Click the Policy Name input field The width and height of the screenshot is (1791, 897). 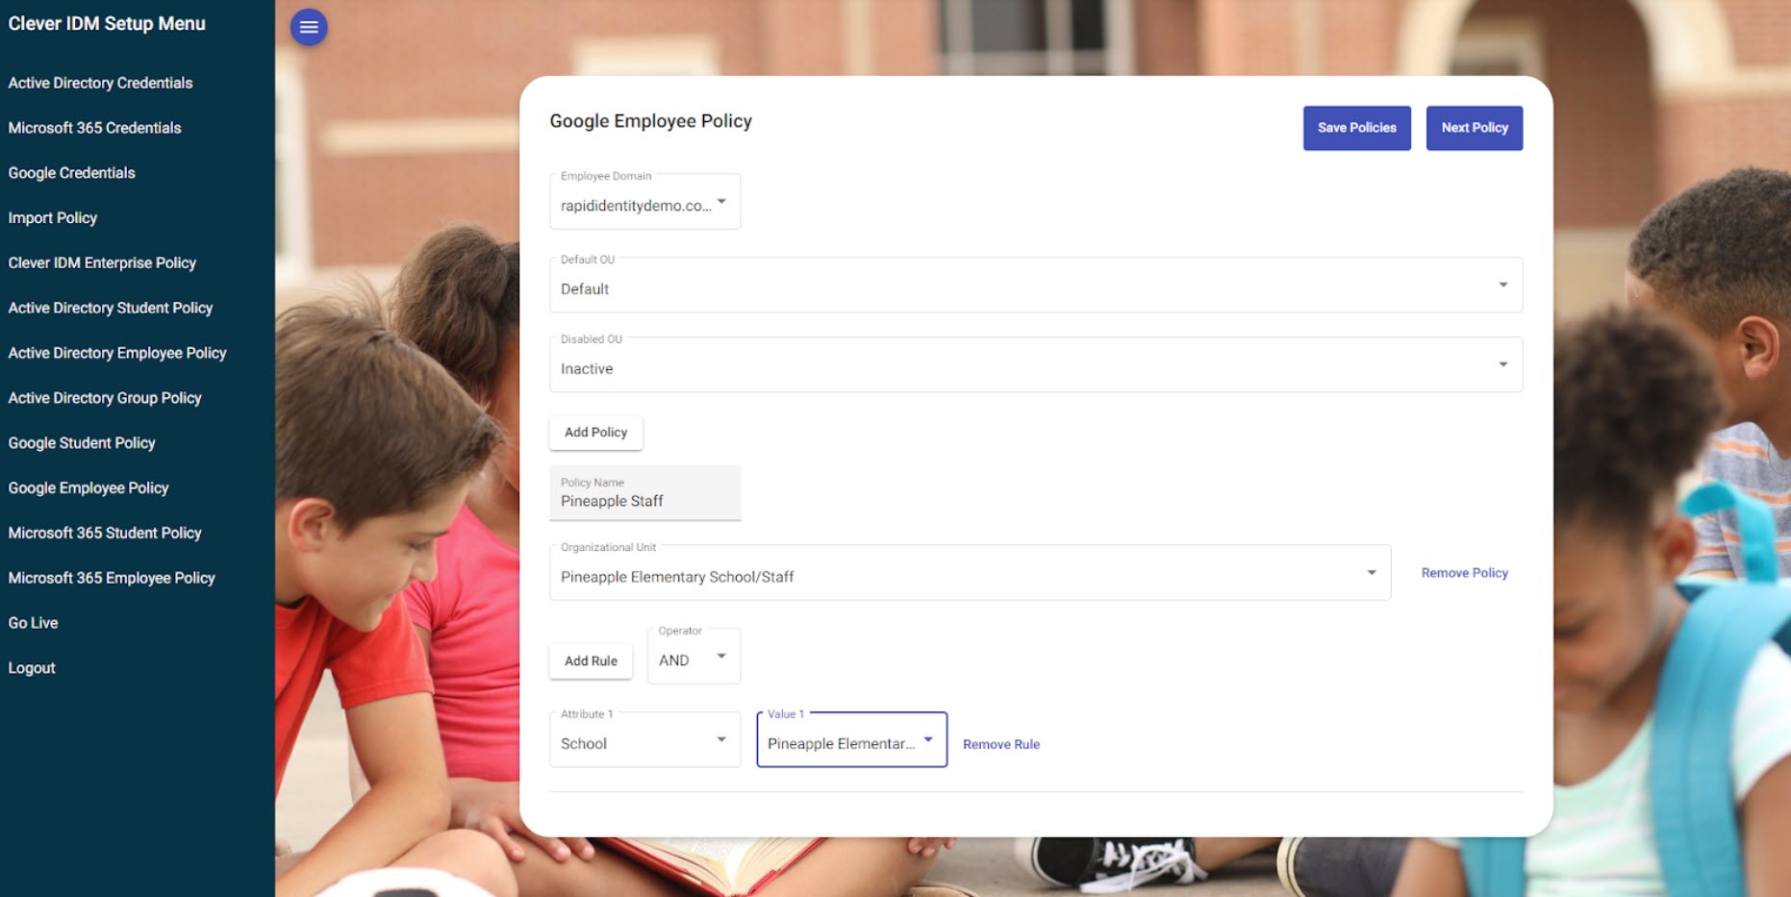click(x=644, y=493)
